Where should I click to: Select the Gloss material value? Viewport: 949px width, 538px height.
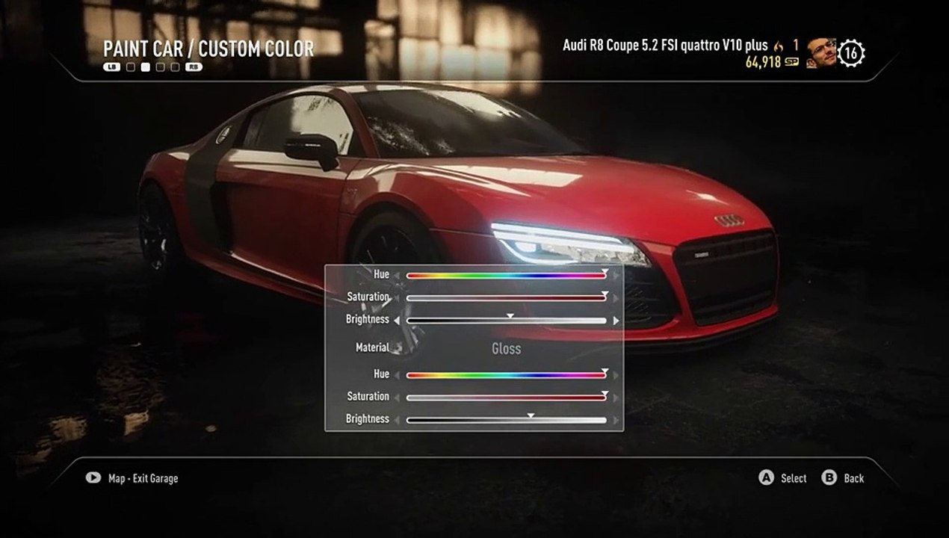506,348
